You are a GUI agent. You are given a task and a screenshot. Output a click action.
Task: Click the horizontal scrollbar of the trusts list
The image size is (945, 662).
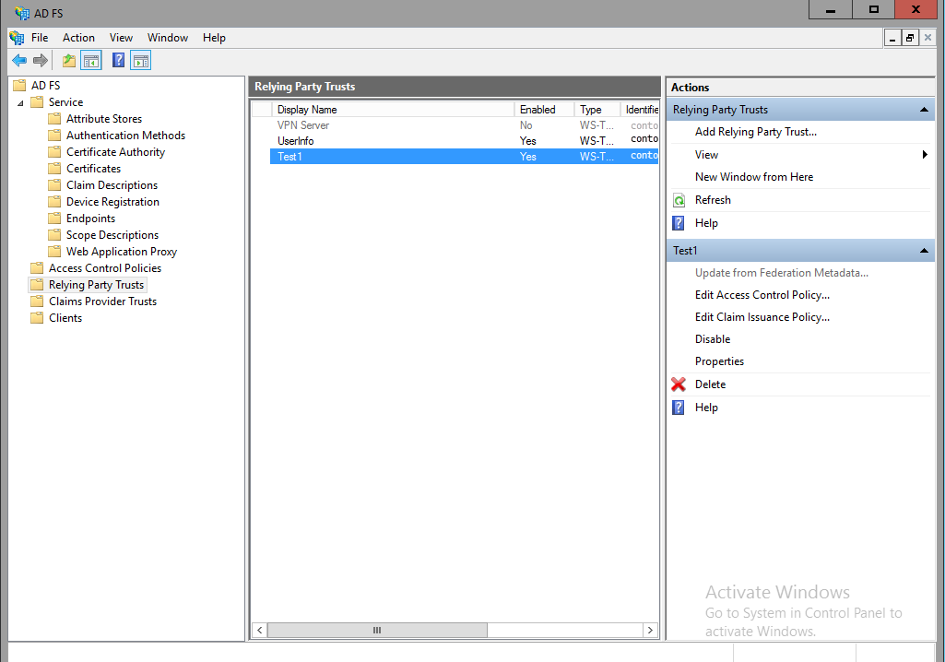(x=376, y=630)
